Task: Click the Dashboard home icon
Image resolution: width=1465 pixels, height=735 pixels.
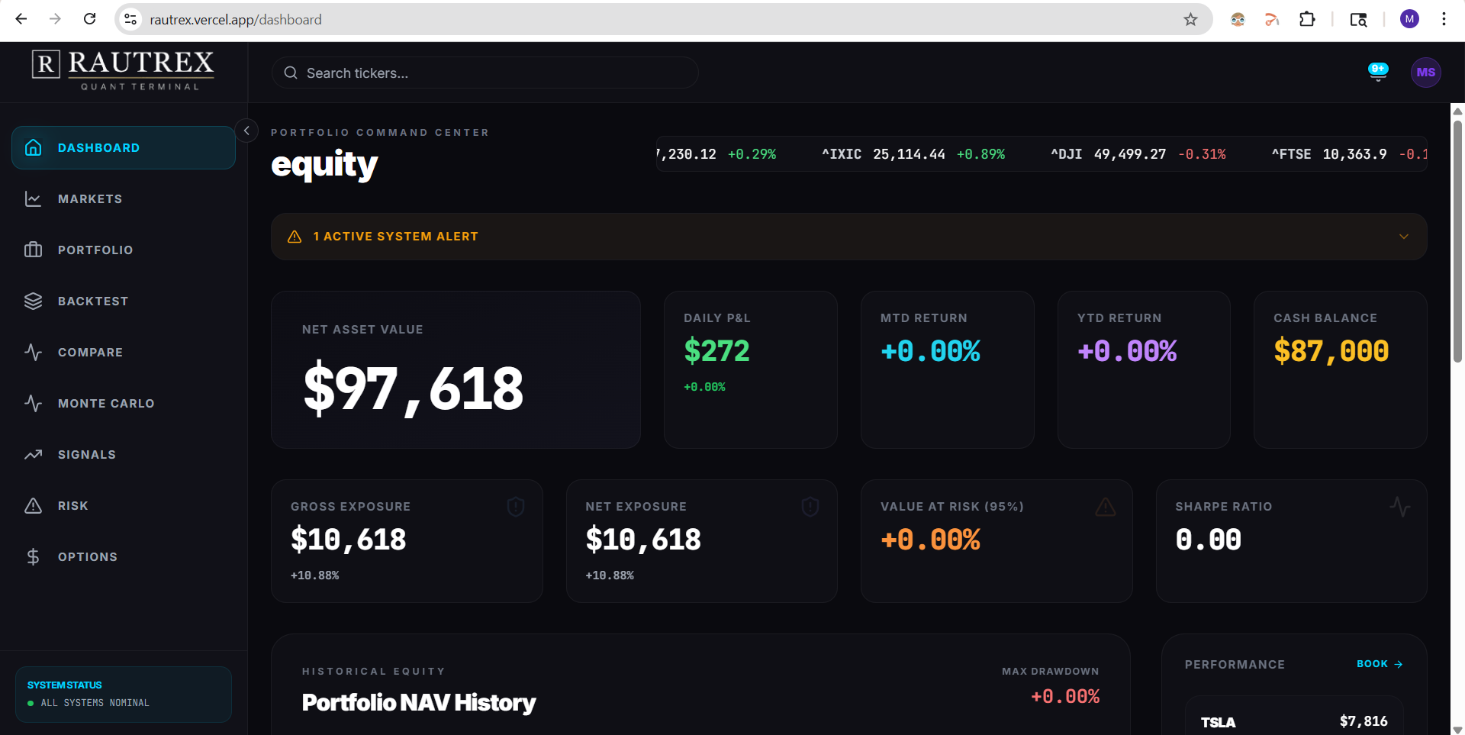Action: click(x=34, y=147)
